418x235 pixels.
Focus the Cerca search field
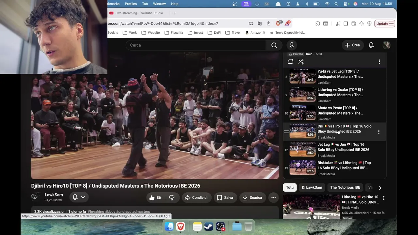tap(196, 45)
